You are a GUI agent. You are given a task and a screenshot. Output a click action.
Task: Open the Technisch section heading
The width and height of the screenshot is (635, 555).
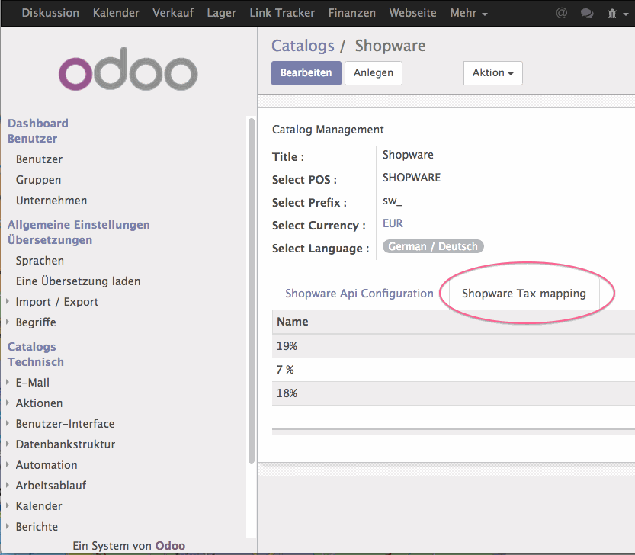[x=36, y=362]
